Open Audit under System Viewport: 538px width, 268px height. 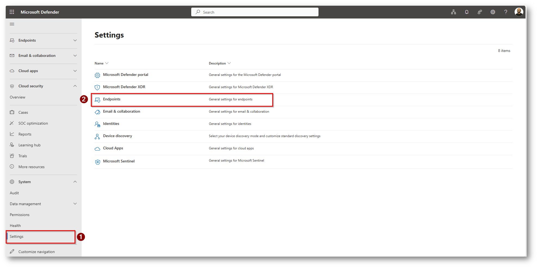pyautogui.click(x=14, y=193)
